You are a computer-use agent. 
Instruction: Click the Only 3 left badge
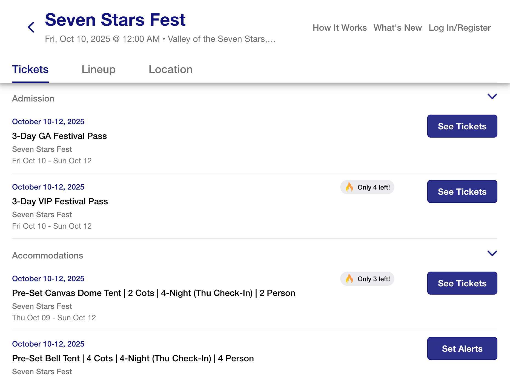(x=367, y=279)
